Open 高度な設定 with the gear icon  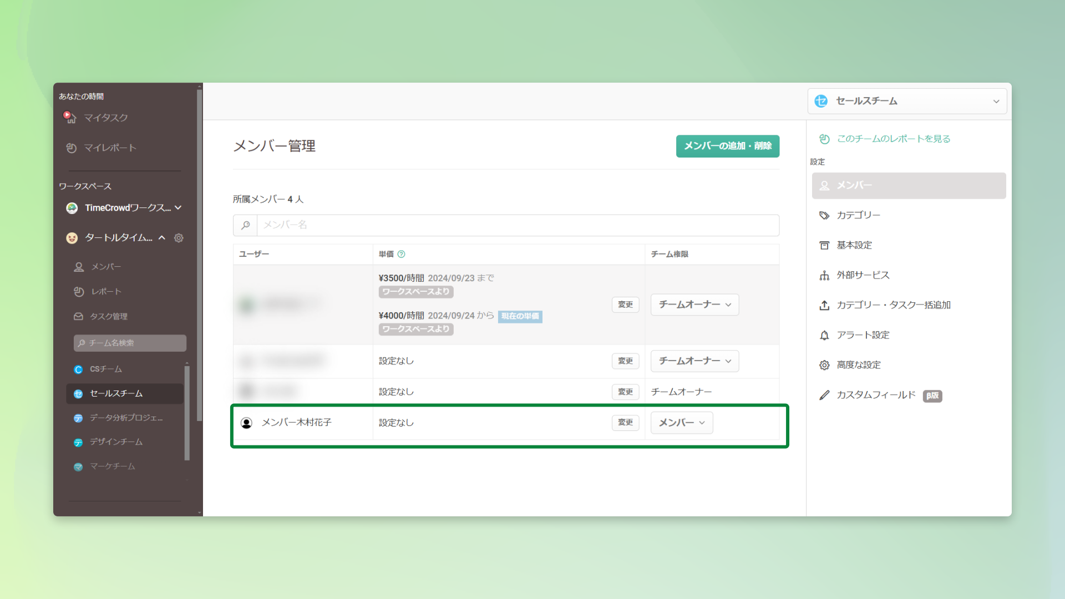(x=858, y=365)
